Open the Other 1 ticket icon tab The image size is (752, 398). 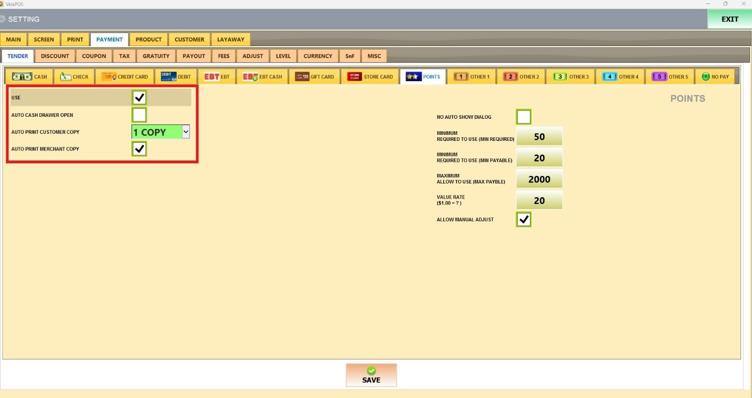[x=471, y=77]
